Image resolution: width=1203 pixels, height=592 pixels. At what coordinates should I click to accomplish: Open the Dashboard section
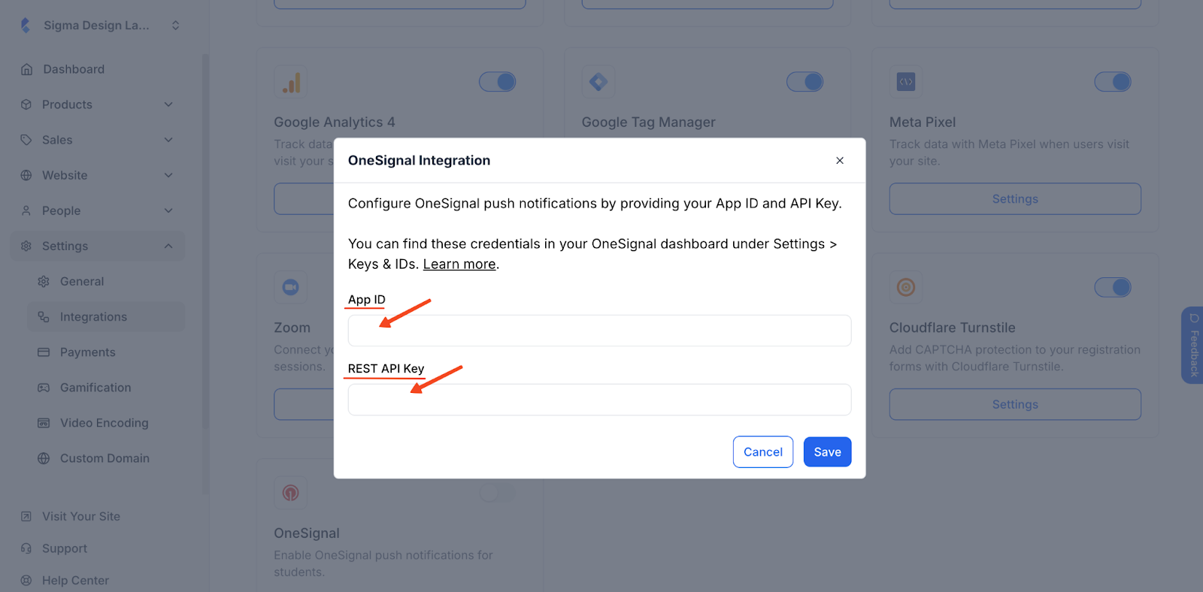point(73,68)
